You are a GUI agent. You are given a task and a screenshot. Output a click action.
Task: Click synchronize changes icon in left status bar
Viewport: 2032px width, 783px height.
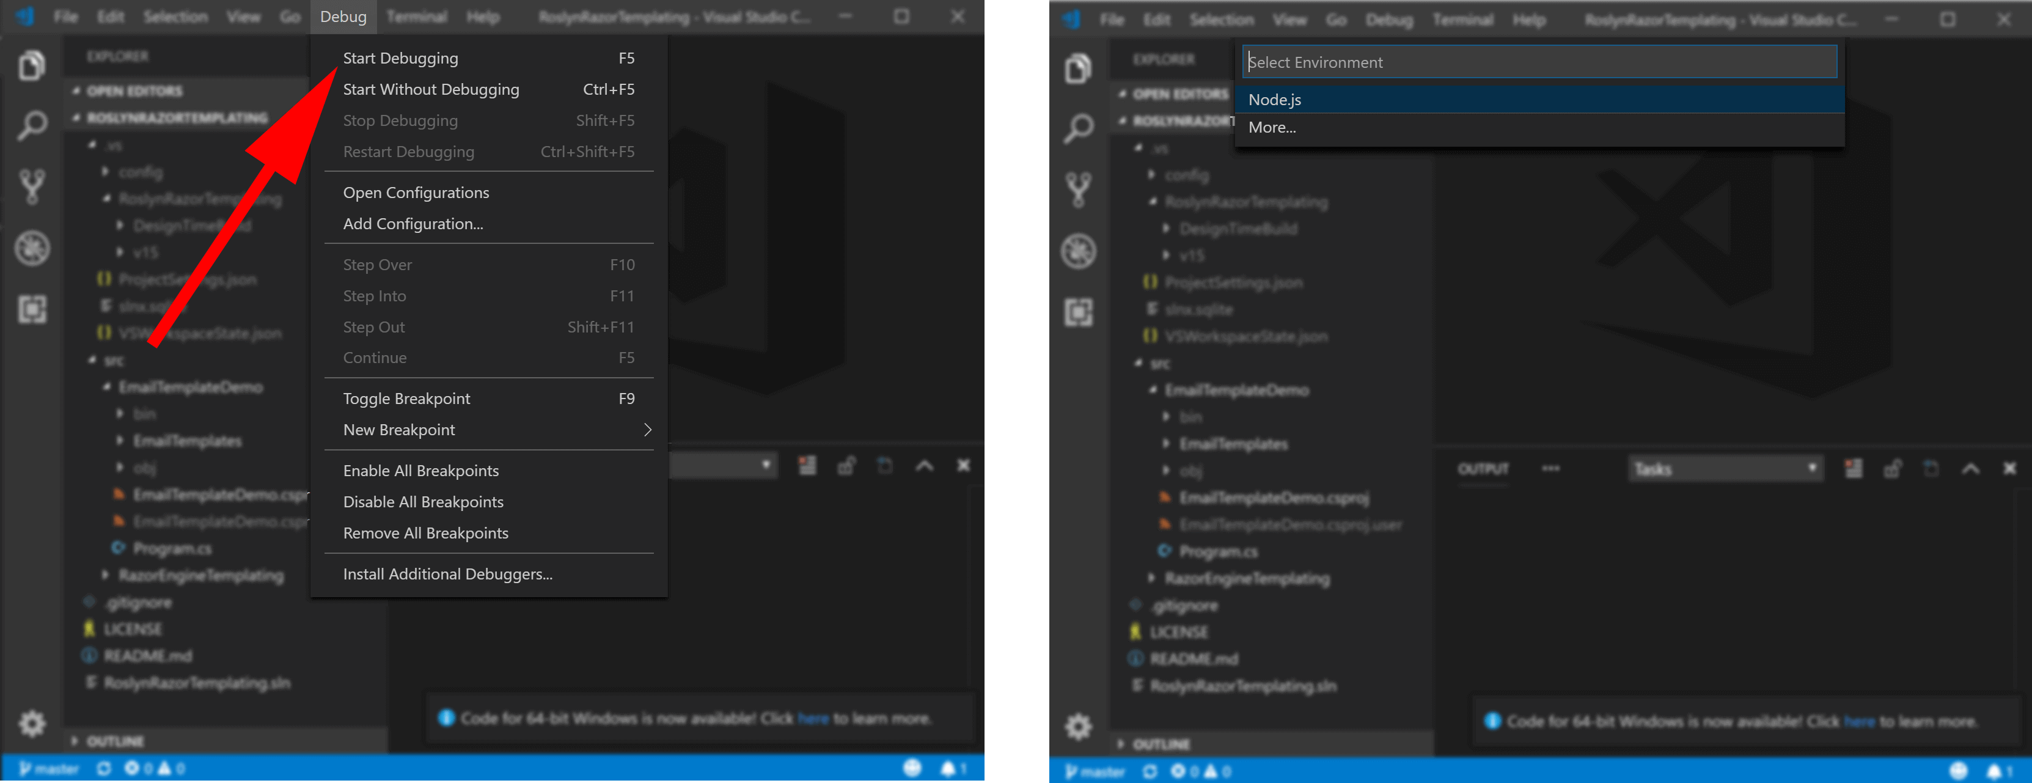103,768
